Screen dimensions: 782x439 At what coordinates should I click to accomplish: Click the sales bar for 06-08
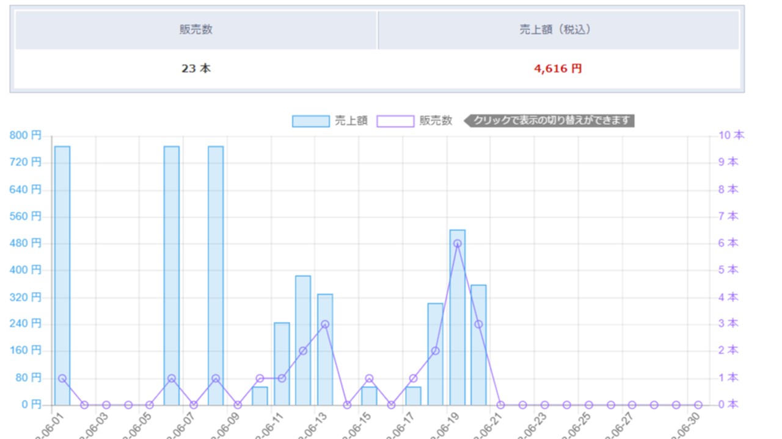tap(216, 276)
